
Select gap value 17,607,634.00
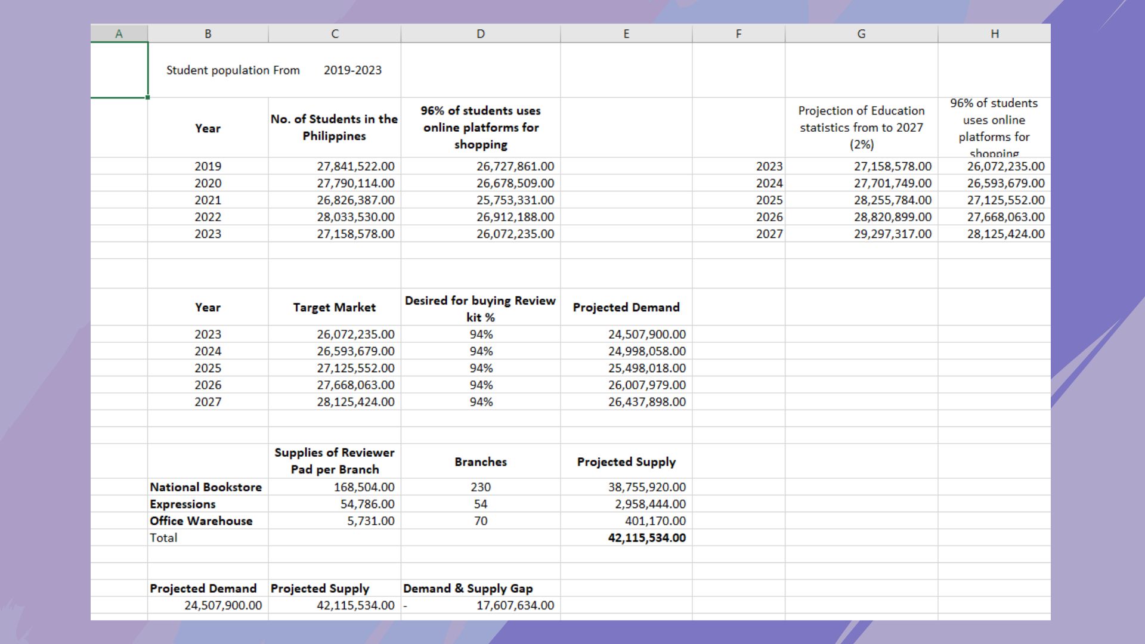click(515, 605)
